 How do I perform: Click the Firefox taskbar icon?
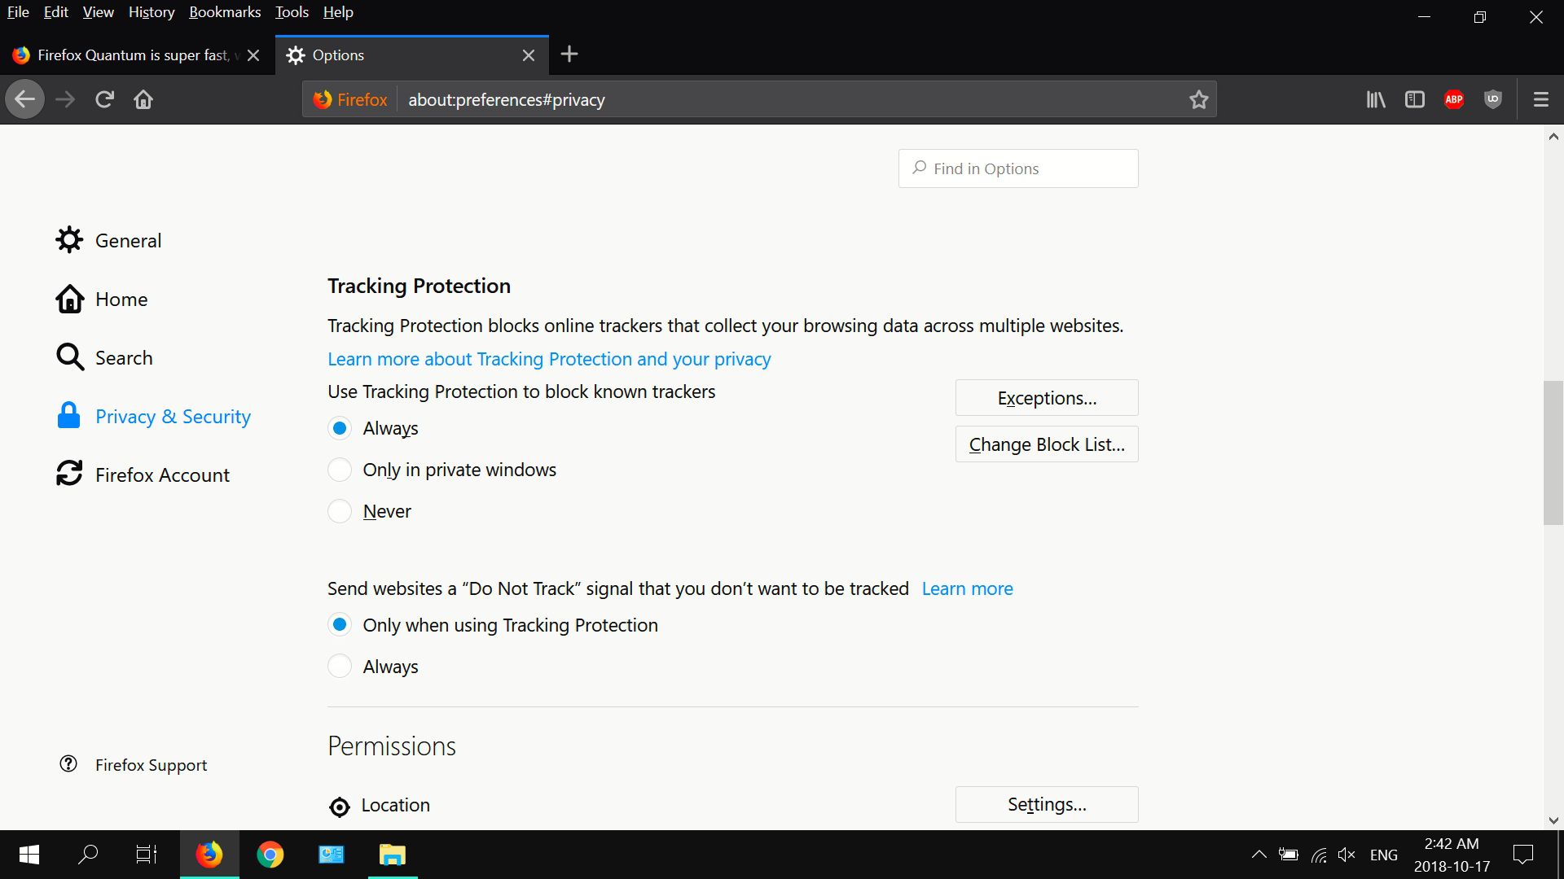pos(209,855)
